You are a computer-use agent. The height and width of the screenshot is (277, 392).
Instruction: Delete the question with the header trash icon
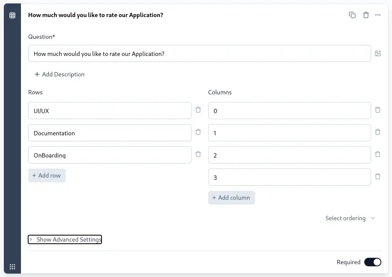coord(366,15)
